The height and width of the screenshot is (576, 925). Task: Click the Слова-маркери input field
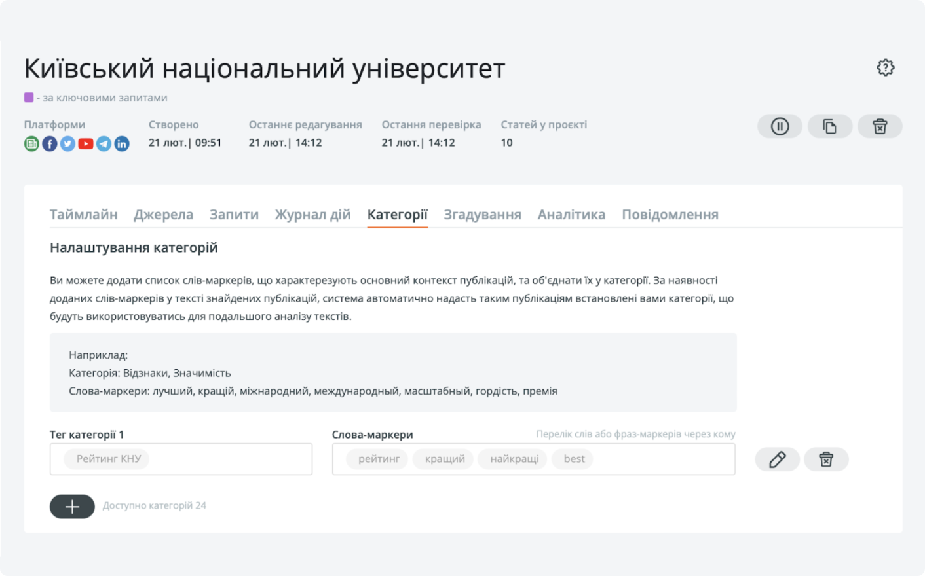[x=533, y=459]
